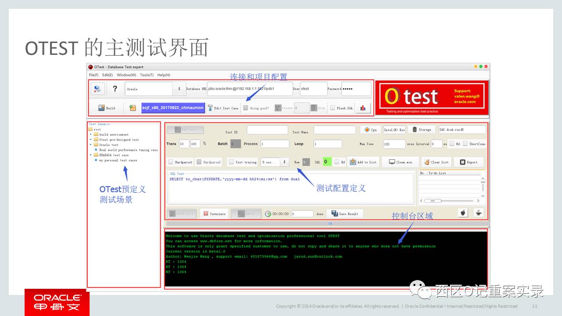Click the apple icon button
This screenshot has height=316, width=562.
coord(463,213)
